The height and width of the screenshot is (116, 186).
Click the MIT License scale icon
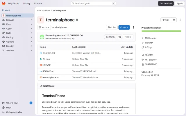tap(143, 60)
